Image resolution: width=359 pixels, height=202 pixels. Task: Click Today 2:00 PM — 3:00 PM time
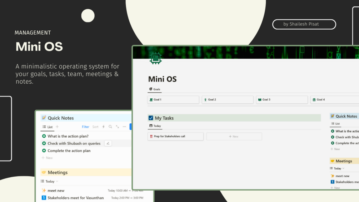127,198
